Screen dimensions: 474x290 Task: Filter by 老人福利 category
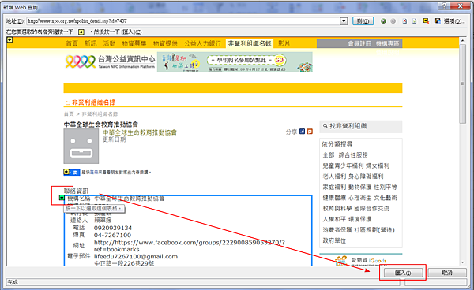point(334,177)
